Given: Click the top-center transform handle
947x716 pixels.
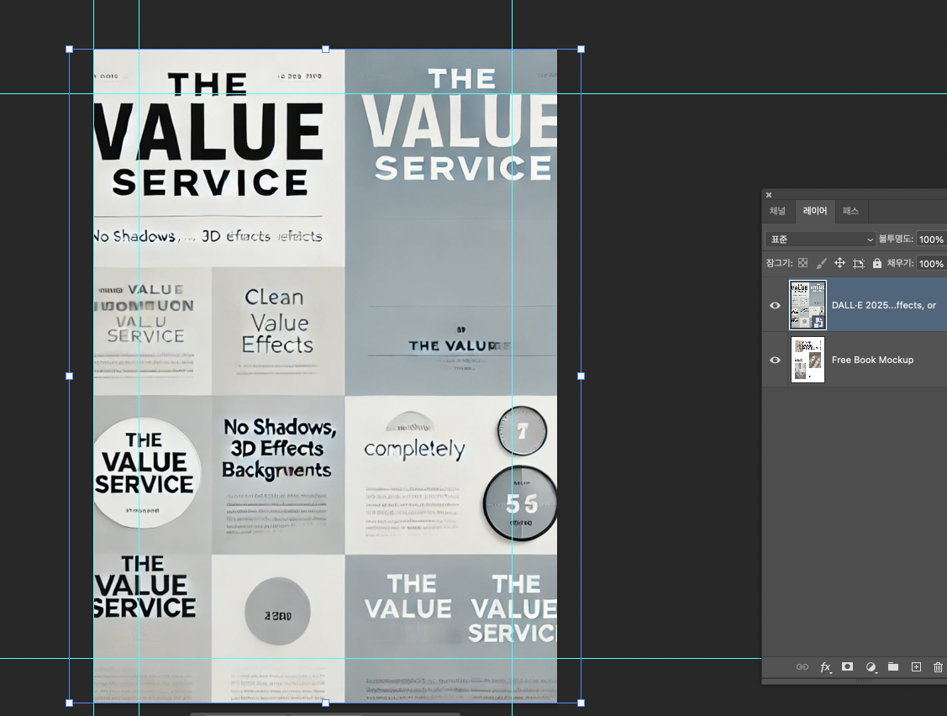Looking at the screenshot, I should [x=325, y=49].
